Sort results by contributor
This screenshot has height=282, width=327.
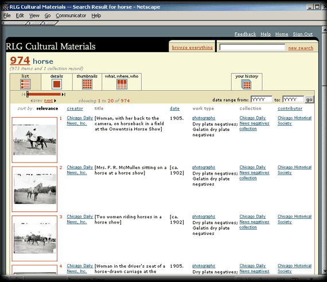[290, 109]
